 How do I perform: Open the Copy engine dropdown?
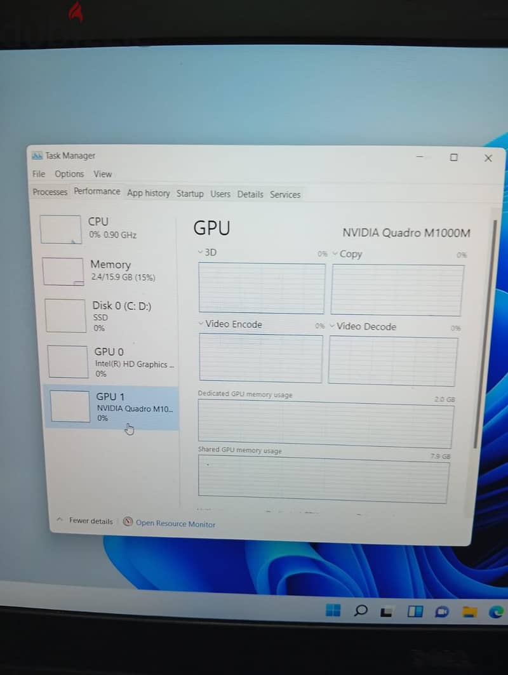tap(335, 253)
